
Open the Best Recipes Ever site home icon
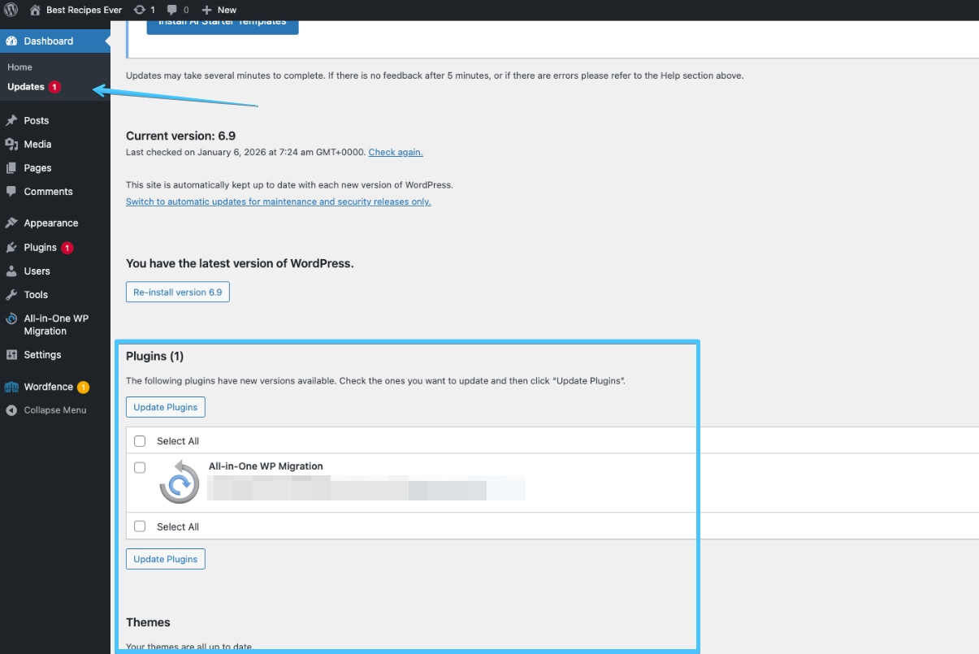pyautogui.click(x=35, y=10)
